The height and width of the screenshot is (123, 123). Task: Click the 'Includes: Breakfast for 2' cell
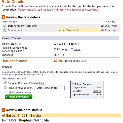78,30
